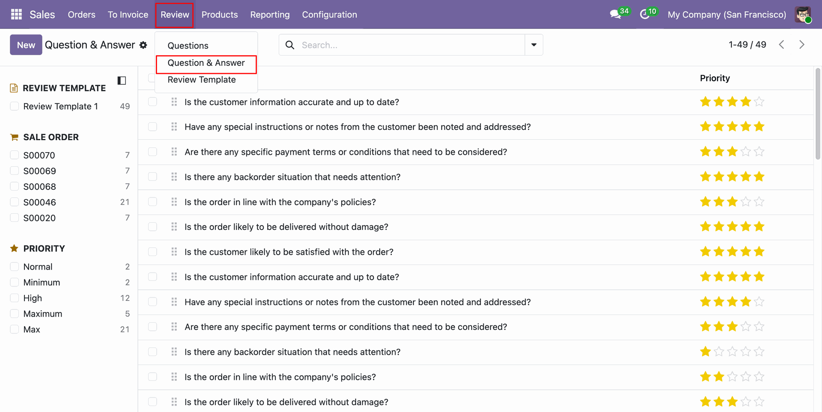Image resolution: width=822 pixels, height=412 pixels.
Task: Choose Question & Answer from Review dropdown
Action: 206,63
